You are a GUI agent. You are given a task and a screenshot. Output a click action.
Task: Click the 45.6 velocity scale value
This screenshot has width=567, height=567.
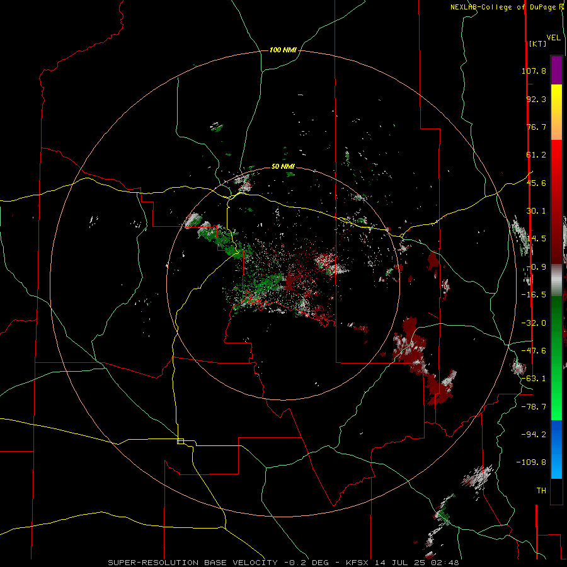[x=536, y=183]
